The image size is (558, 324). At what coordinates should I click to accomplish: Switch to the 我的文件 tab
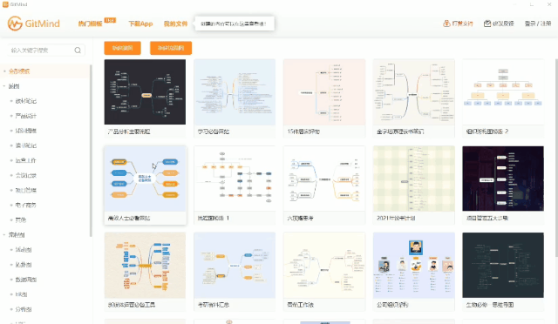point(175,24)
